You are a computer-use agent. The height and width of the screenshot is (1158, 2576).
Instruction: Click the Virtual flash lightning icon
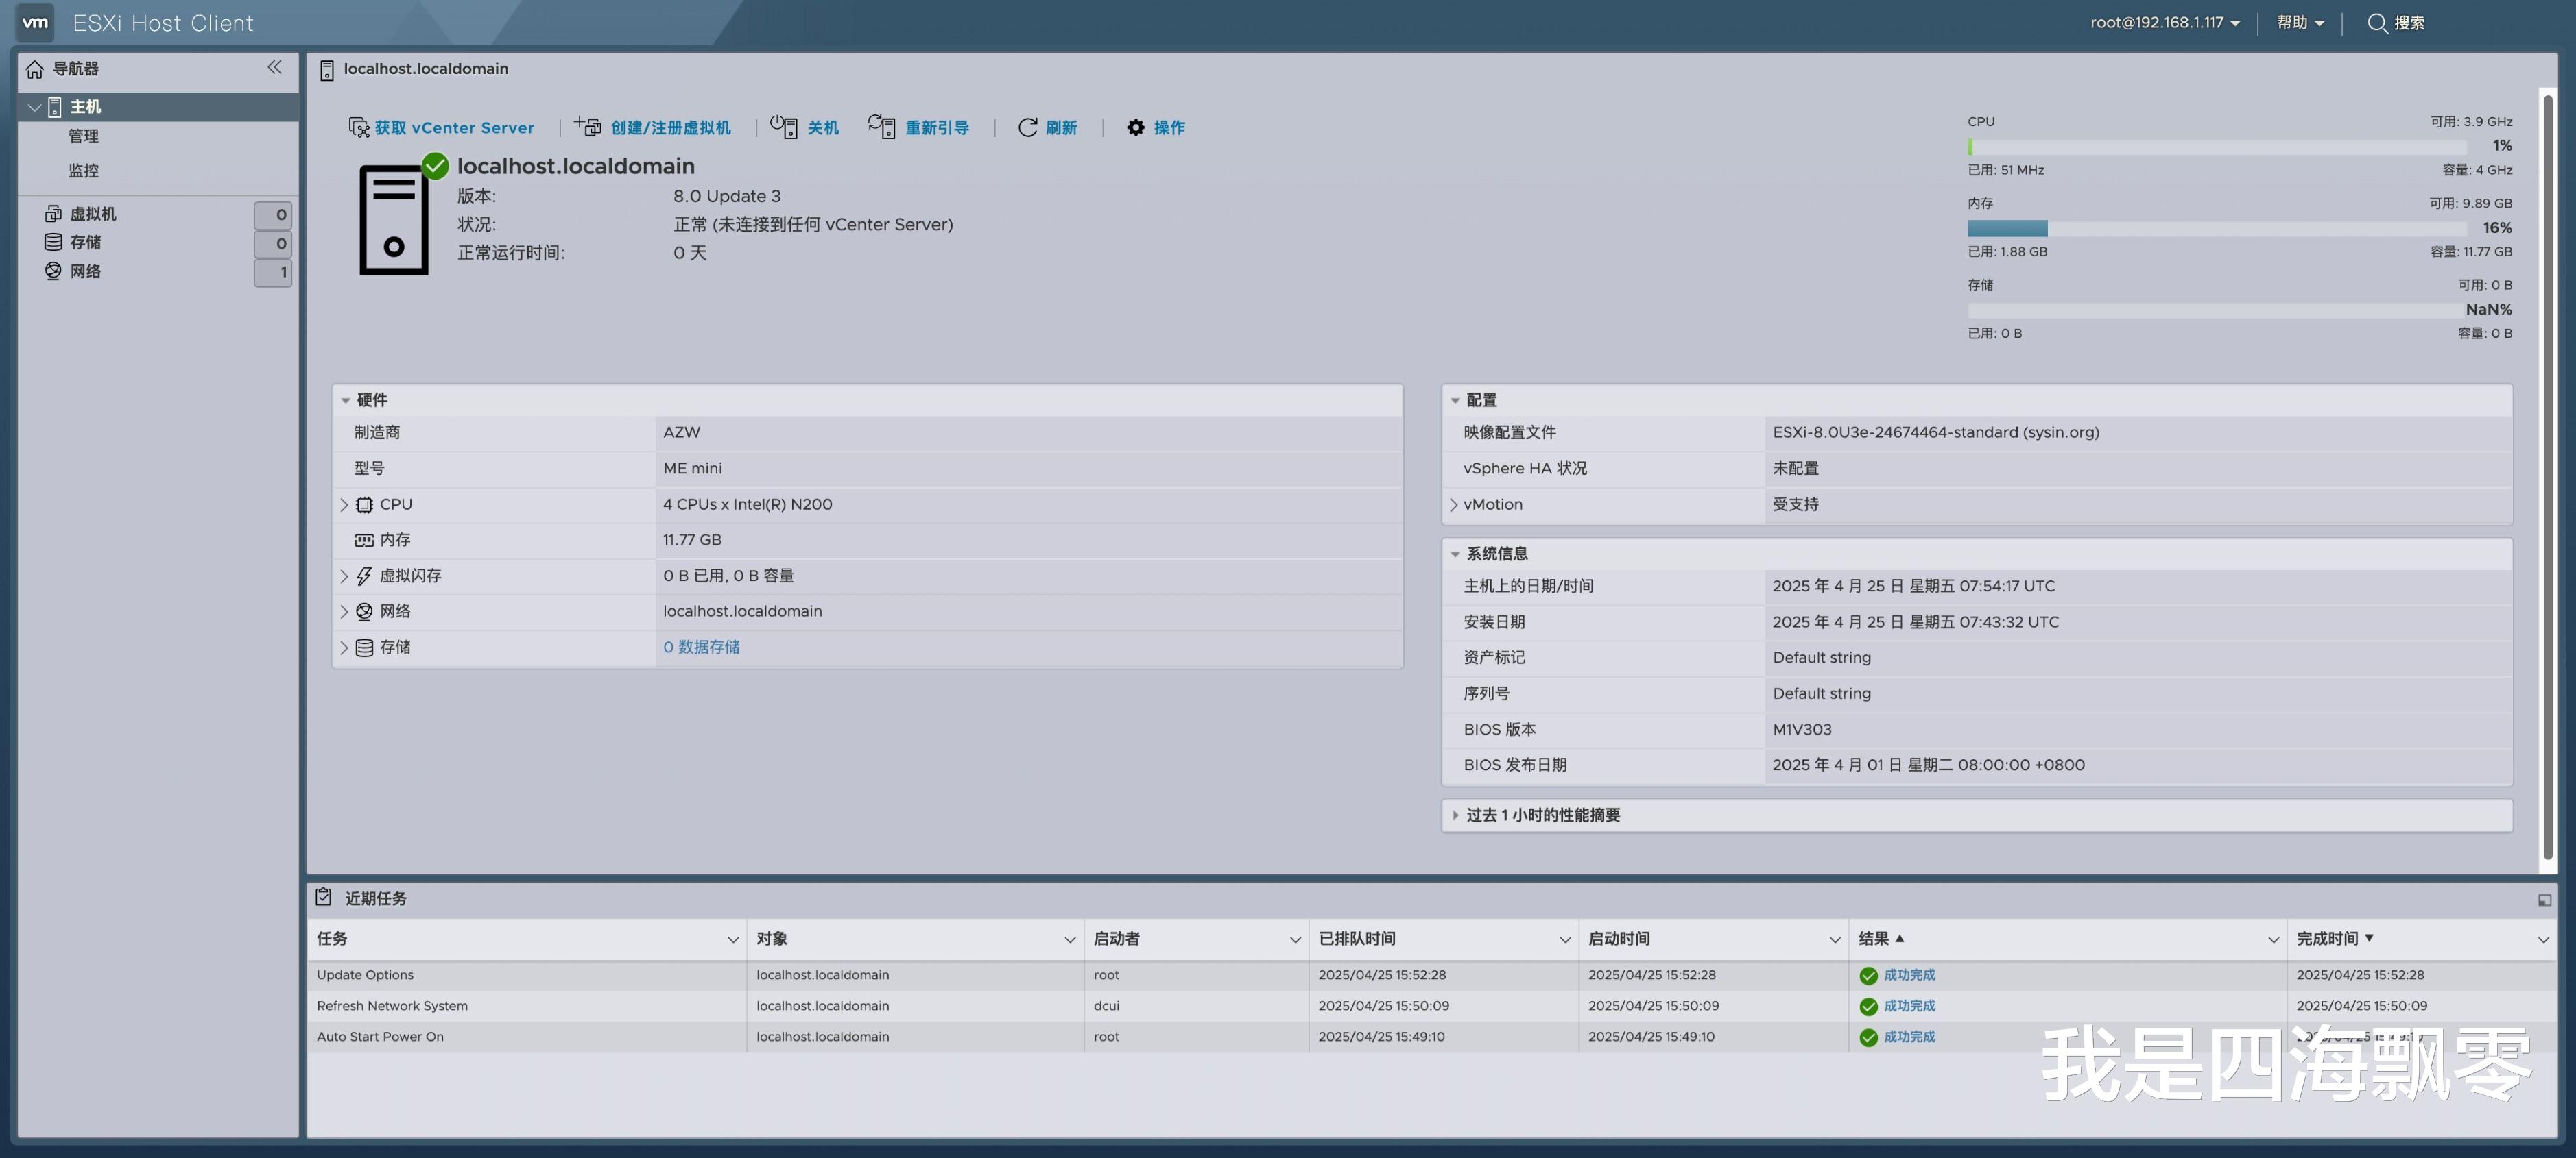tap(364, 576)
